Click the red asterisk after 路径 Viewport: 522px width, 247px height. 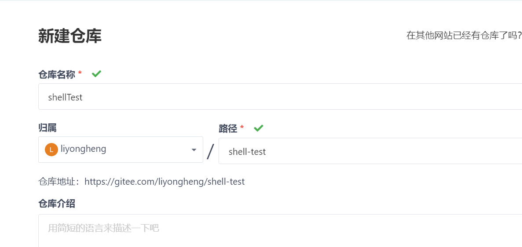pyautogui.click(x=242, y=128)
